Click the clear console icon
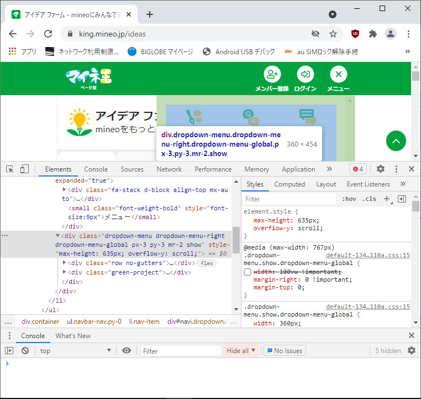 tap(25, 350)
